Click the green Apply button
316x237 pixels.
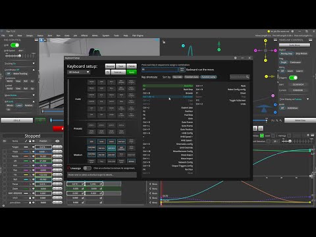pyautogui.click(x=132, y=72)
